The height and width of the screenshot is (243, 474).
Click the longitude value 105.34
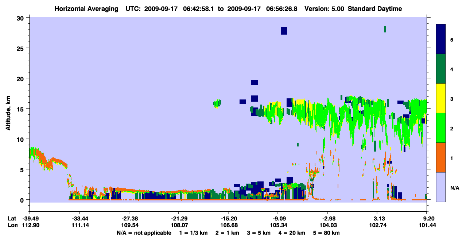[x=278, y=225]
